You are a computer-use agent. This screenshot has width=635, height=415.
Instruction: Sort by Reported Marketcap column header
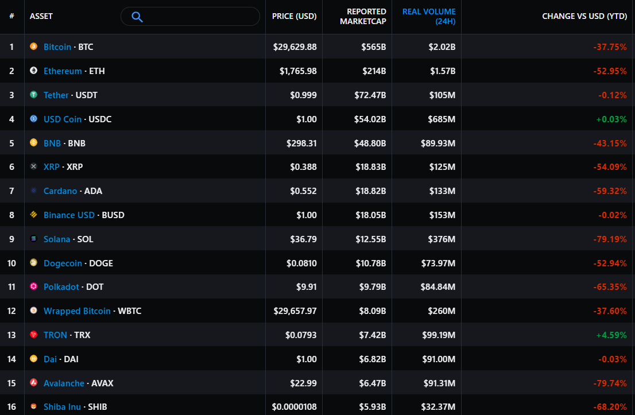363,16
